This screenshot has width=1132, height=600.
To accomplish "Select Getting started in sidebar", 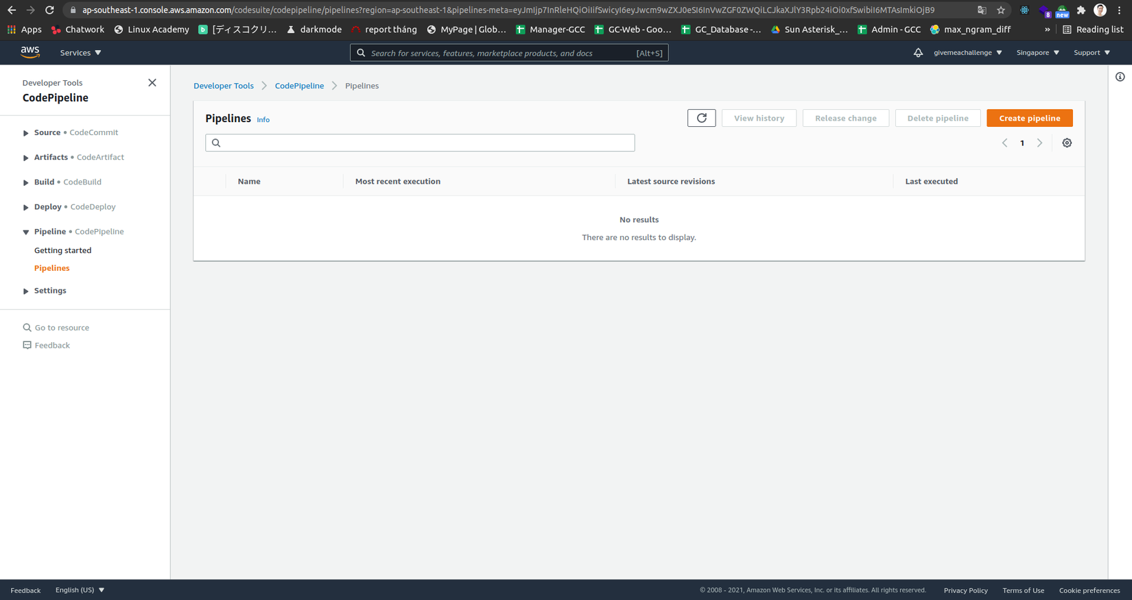I will coord(62,250).
